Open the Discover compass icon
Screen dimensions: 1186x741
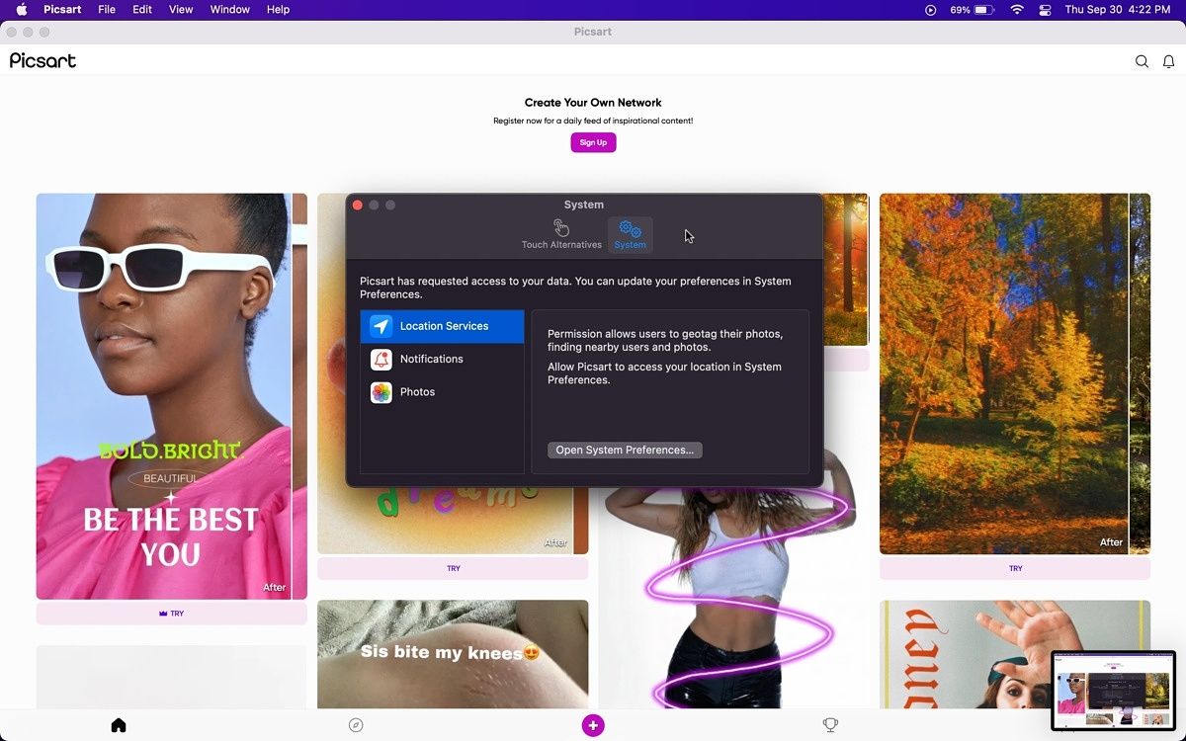[356, 725]
